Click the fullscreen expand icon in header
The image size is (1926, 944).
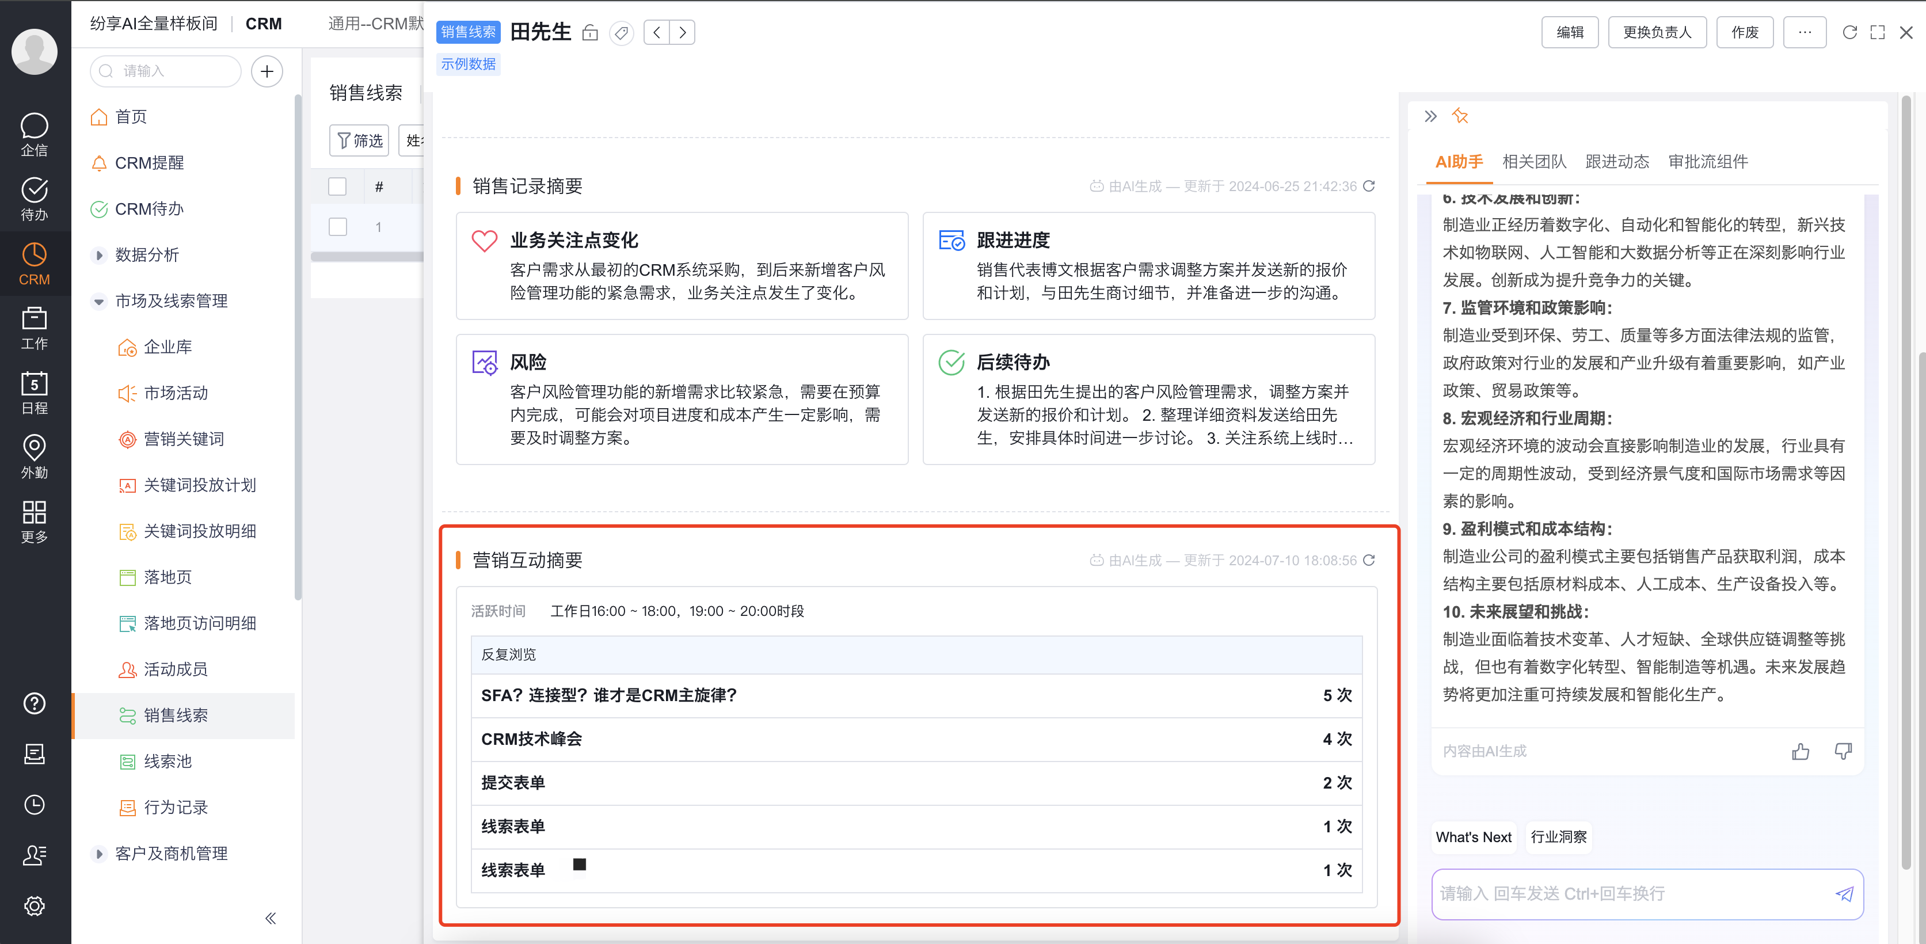click(x=1878, y=33)
